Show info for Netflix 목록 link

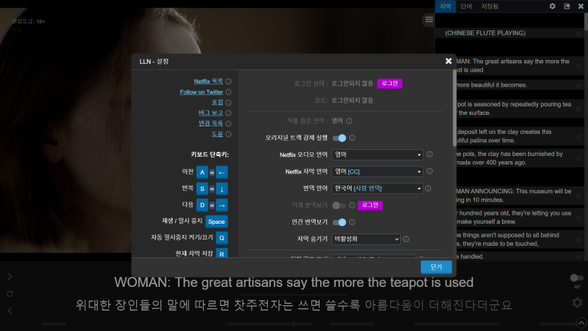(228, 81)
